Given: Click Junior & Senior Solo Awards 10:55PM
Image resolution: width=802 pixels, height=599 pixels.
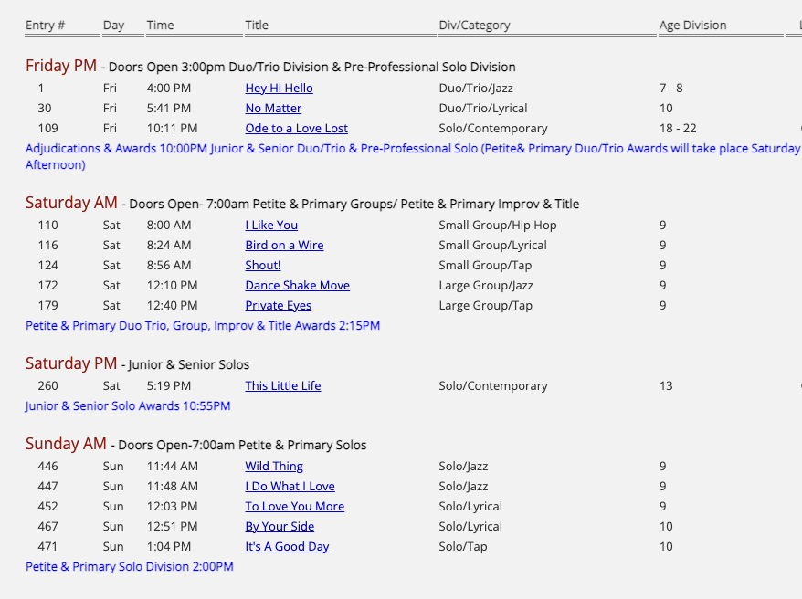Looking at the screenshot, I should [127, 405].
